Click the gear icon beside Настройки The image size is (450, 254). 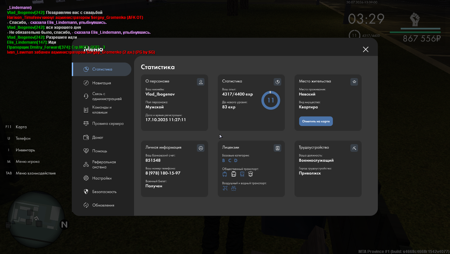86,178
